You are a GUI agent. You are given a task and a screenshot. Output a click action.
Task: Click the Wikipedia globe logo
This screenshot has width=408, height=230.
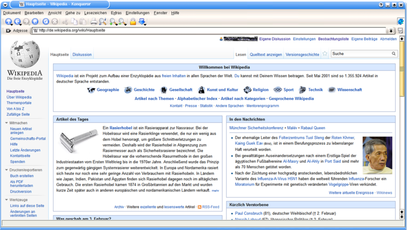pos(24,54)
